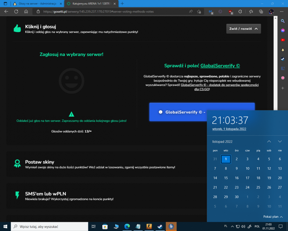Go back to the previous page
The height and width of the screenshot is (231, 288).
[x=6, y=12]
